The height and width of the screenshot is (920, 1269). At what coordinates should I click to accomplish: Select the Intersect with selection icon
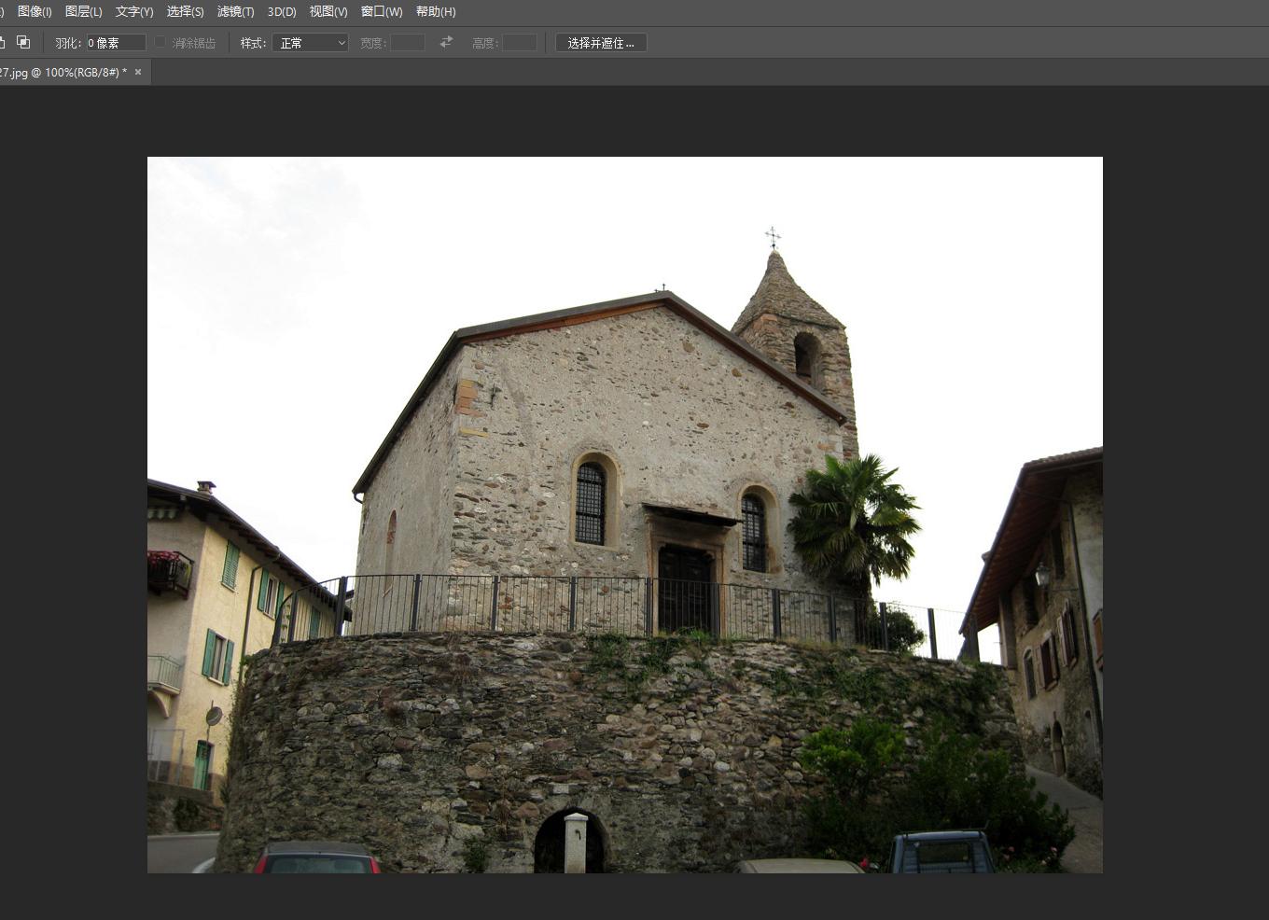pyautogui.click(x=23, y=43)
